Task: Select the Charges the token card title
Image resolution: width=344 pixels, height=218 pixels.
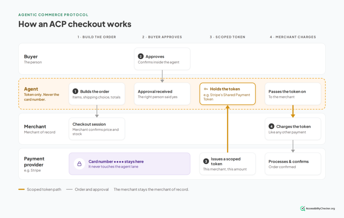Action: [x=294, y=127]
